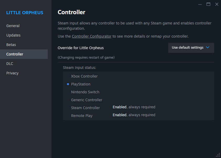The width and height of the screenshot is (221, 158).
Task: Select the PlayStation status entry
Action: (x=81, y=84)
